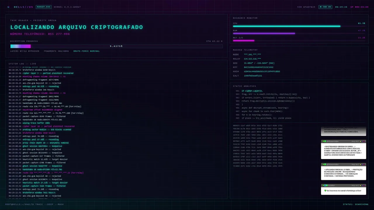
Task: Click code line 901 'if cipher.Layer(n.'
Action: [x=252, y=91]
